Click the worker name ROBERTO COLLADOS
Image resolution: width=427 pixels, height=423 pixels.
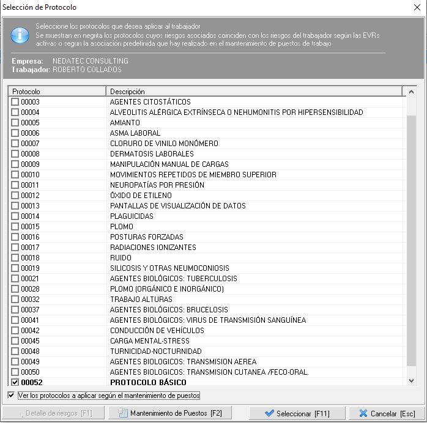click(x=87, y=69)
